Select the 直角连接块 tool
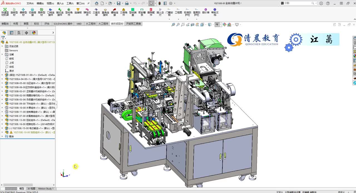356x193 pixels. point(105,12)
